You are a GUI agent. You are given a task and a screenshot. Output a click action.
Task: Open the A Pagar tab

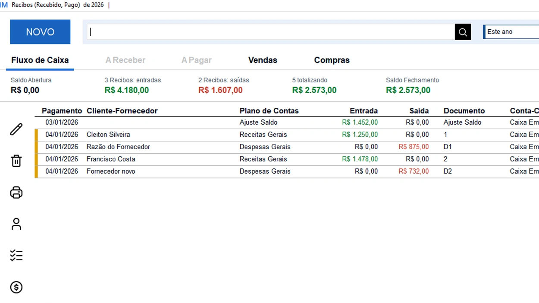tap(197, 60)
